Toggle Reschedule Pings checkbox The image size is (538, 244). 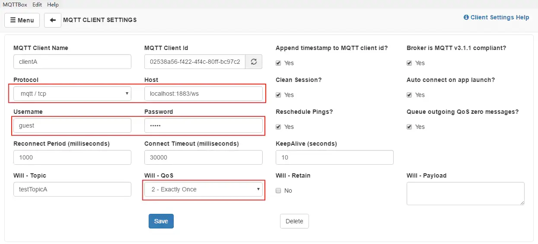[278, 127]
